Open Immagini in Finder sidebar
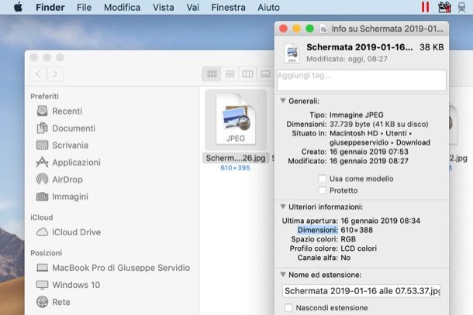This screenshot has height=315, width=473. [62, 197]
